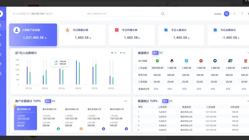Click the blue rank 4 badge
The image size is (249, 140).
coord(103,129)
